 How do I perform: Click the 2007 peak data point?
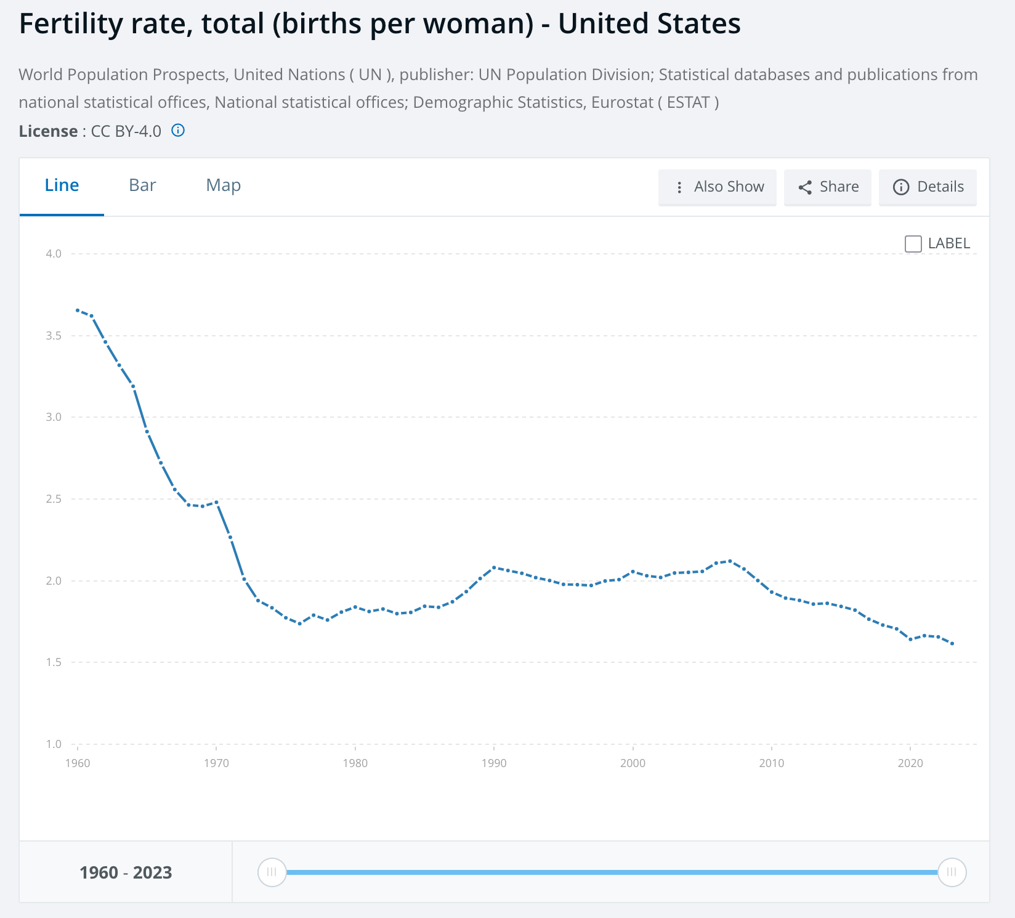pyautogui.click(x=730, y=561)
